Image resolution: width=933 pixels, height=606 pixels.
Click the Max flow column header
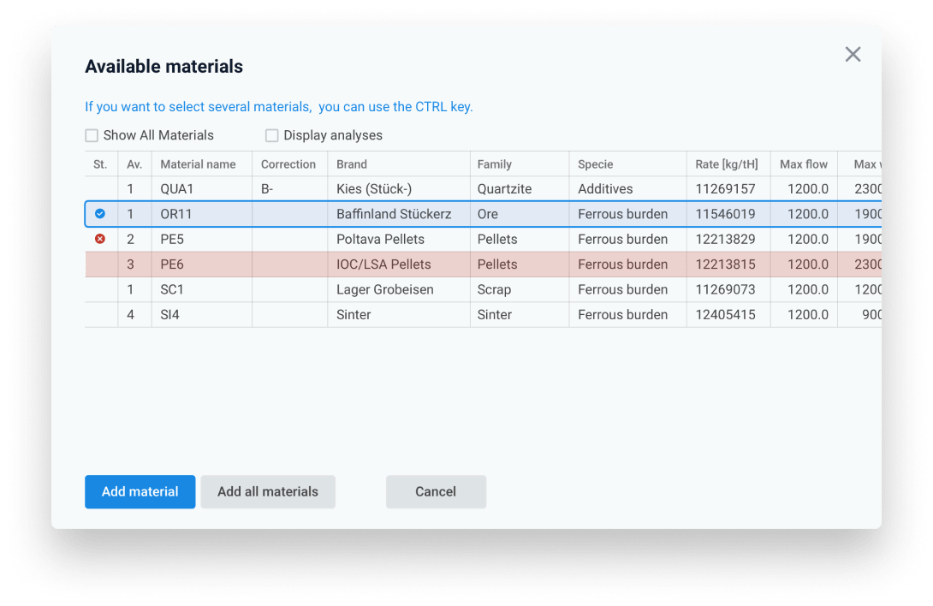pyautogui.click(x=804, y=164)
